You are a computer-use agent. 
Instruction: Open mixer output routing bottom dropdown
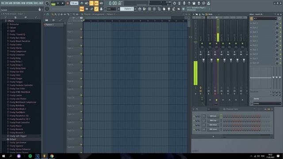pyautogui.click(x=267, y=103)
